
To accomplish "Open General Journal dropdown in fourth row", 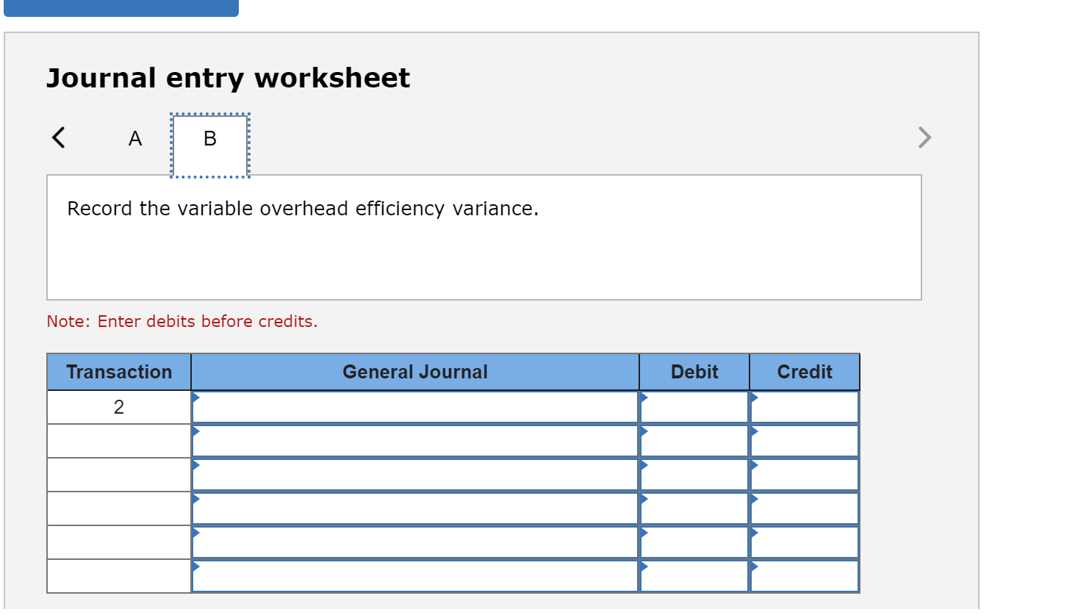I will [415, 508].
